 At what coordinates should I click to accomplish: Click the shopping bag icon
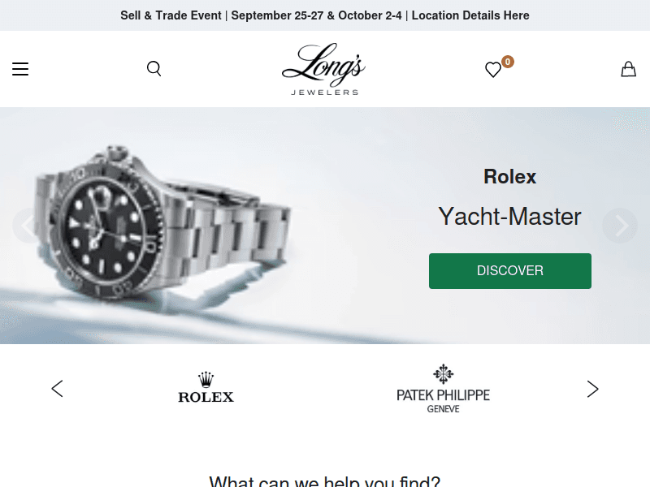point(628,69)
